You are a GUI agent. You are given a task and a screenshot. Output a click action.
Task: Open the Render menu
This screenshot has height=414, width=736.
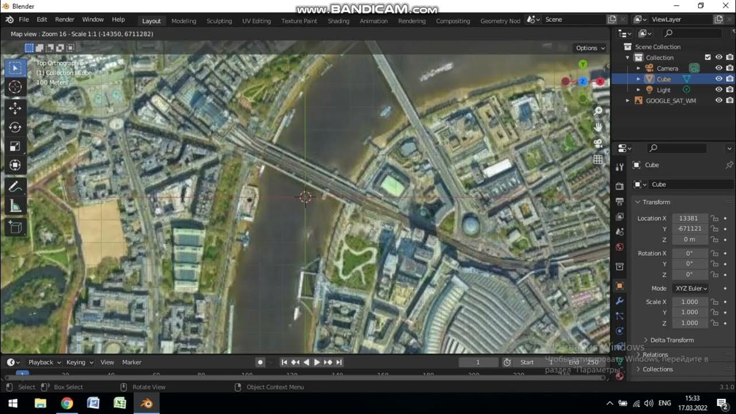pyautogui.click(x=64, y=20)
